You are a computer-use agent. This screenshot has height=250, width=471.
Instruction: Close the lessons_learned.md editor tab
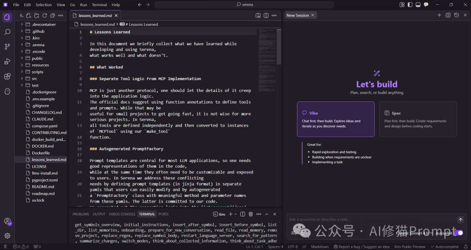point(116,15)
